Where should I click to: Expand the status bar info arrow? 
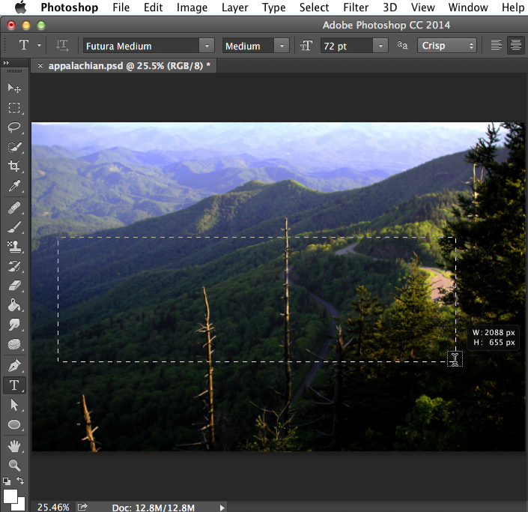pos(222,508)
